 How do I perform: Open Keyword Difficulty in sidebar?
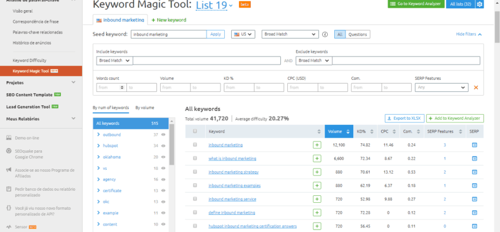coord(29,60)
